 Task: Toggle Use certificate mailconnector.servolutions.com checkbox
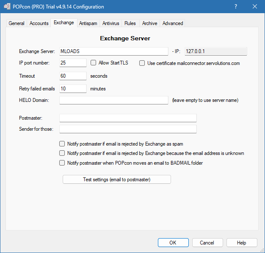(142, 63)
